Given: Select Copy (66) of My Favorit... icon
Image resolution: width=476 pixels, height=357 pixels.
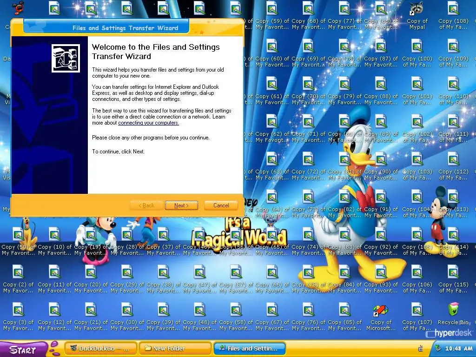Looking at the screenshot, I should point(272,271).
